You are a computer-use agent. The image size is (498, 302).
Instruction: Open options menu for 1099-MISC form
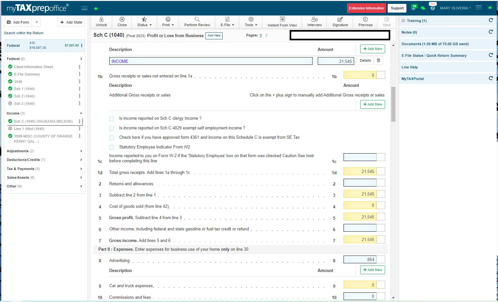[x=80, y=136]
